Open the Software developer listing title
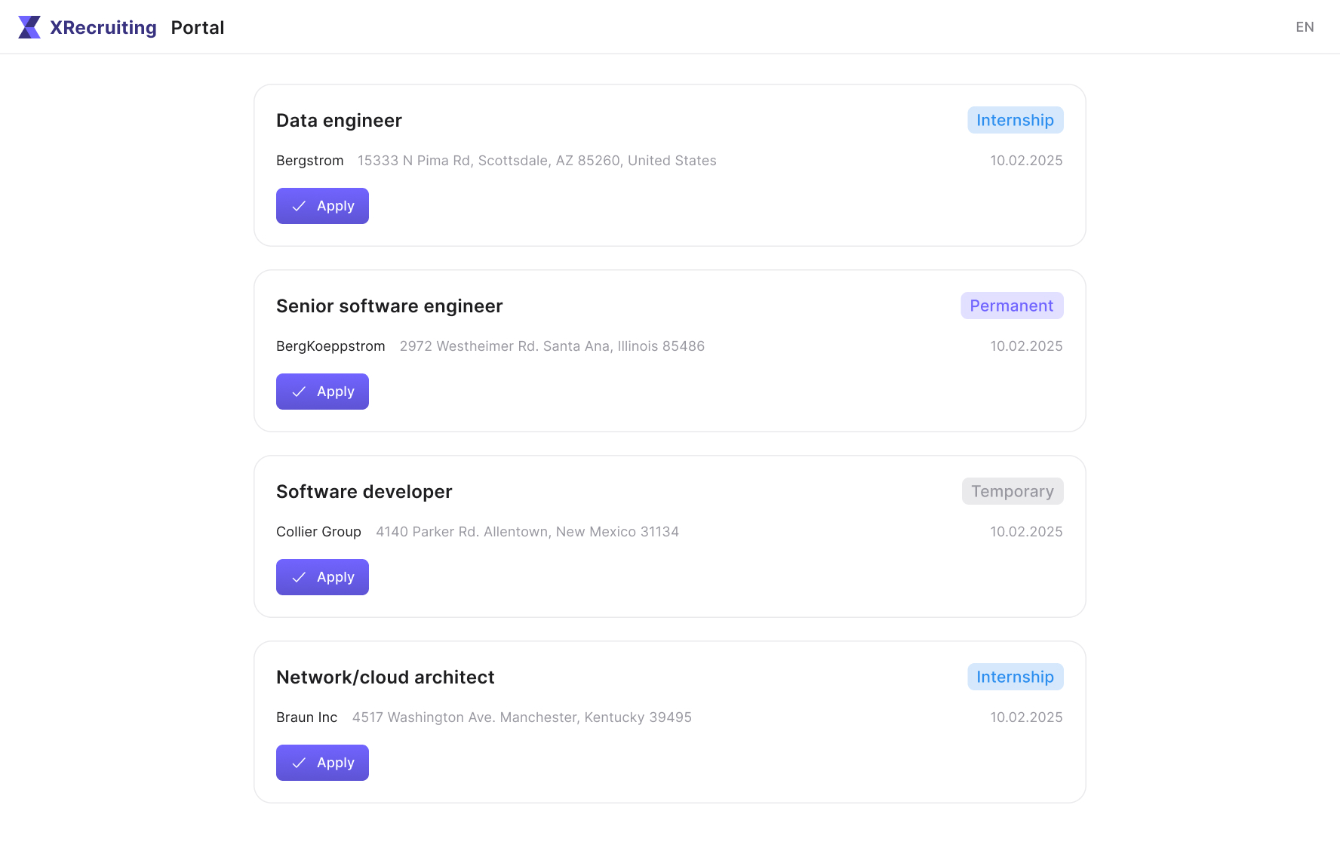This screenshot has width=1340, height=851. [364, 492]
